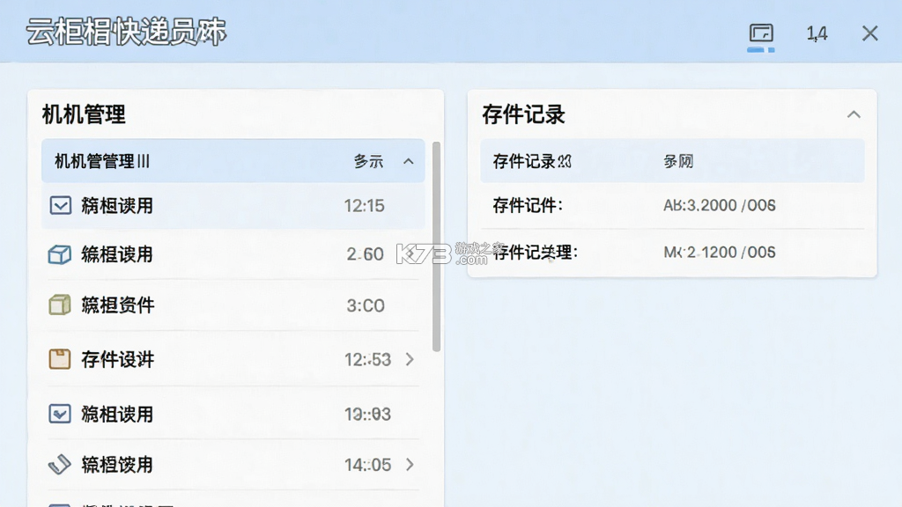This screenshot has height=507, width=902.
Task: Click the 存件记件: field label
Action: [528, 205]
